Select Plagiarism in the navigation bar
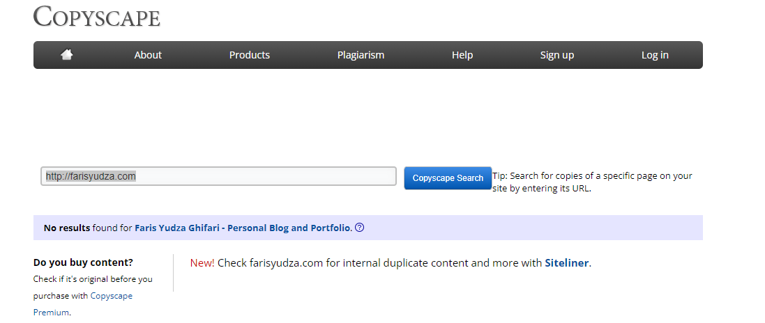765x323 pixels. point(361,55)
